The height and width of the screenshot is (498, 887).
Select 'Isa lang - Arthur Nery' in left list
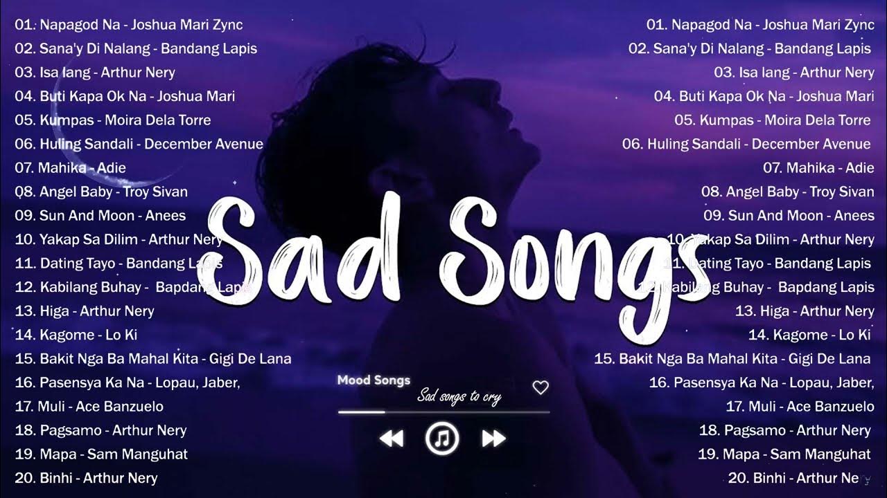pos(95,73)
